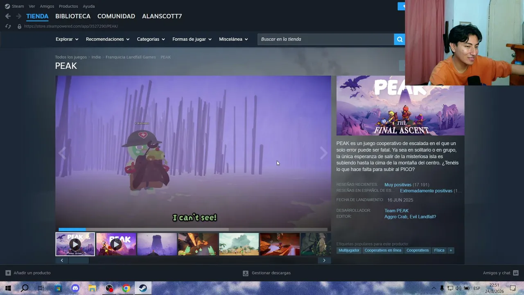Open the Team PEAK developer link
This screenshot has width=524, height=295.
click(x=396, y=211)
